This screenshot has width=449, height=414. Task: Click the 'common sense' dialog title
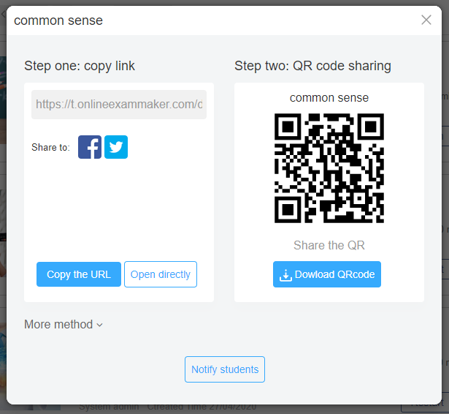(58, 20)
